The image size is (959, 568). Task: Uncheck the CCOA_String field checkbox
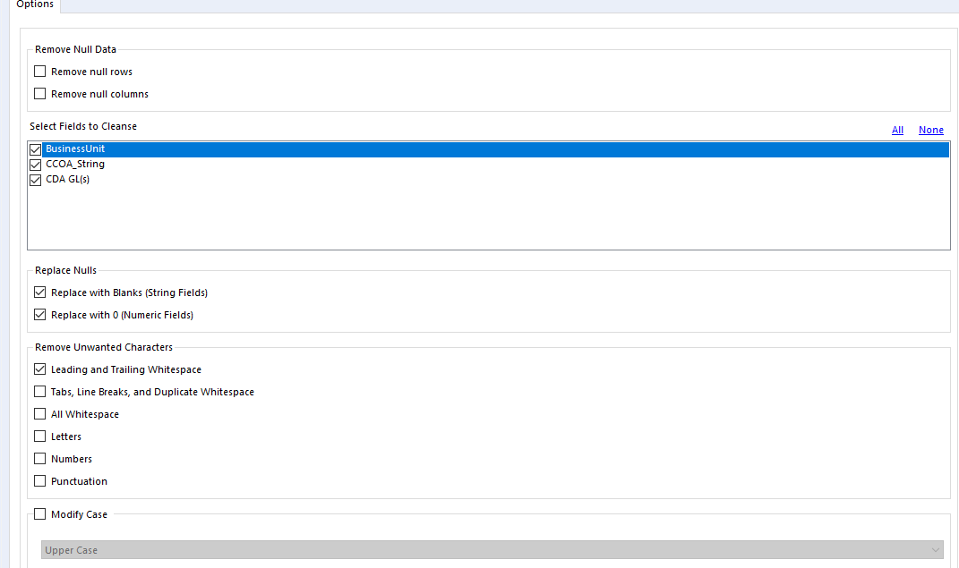[x=35, y=164]
